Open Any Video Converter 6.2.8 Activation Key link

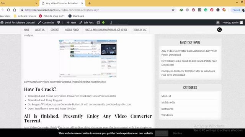189,53
